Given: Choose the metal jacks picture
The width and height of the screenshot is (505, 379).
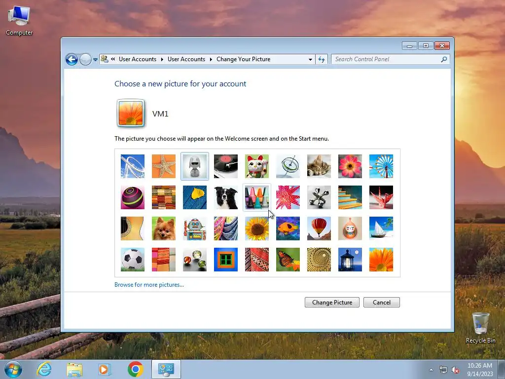Looking at the screenshot, I should (319, 197).
